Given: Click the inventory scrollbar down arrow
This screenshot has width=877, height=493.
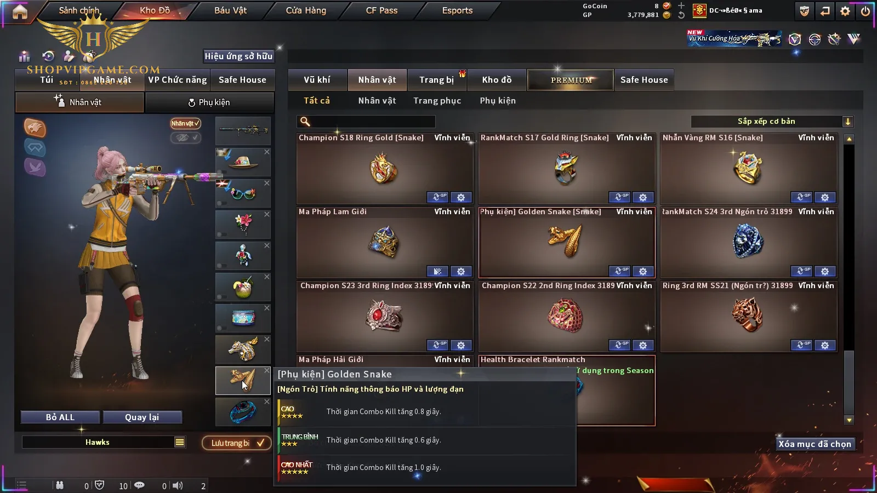Looking at the screenshot, I should 849,420.
